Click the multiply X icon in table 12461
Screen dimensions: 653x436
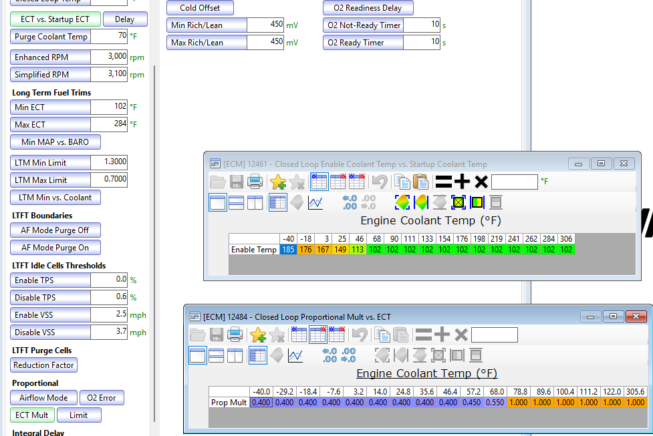pos(481,182)
